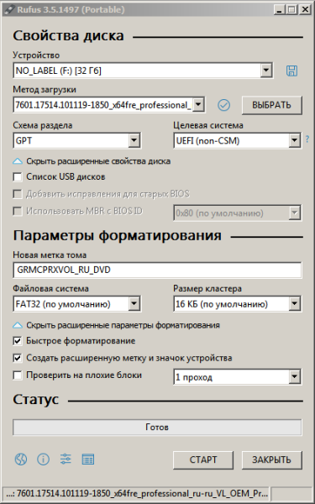
Task: Close the Rufus window via title bar X
Action: (x=305, y=9)
